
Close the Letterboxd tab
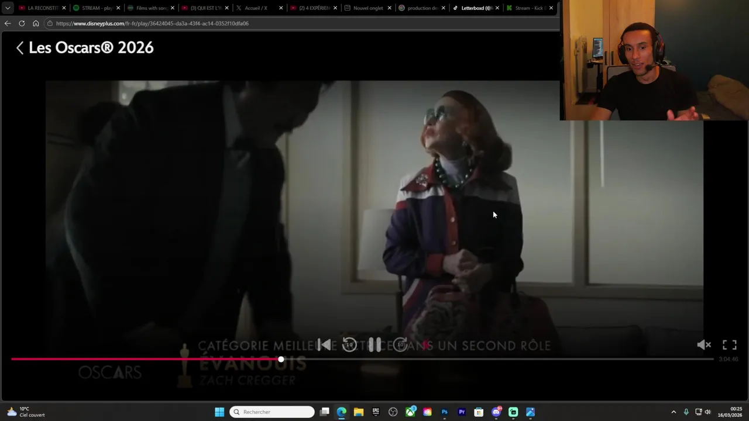497,8
